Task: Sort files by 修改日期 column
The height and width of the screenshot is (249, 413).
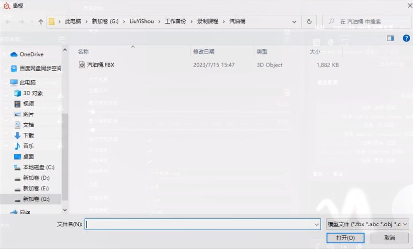Action: [x=203, y=52]
